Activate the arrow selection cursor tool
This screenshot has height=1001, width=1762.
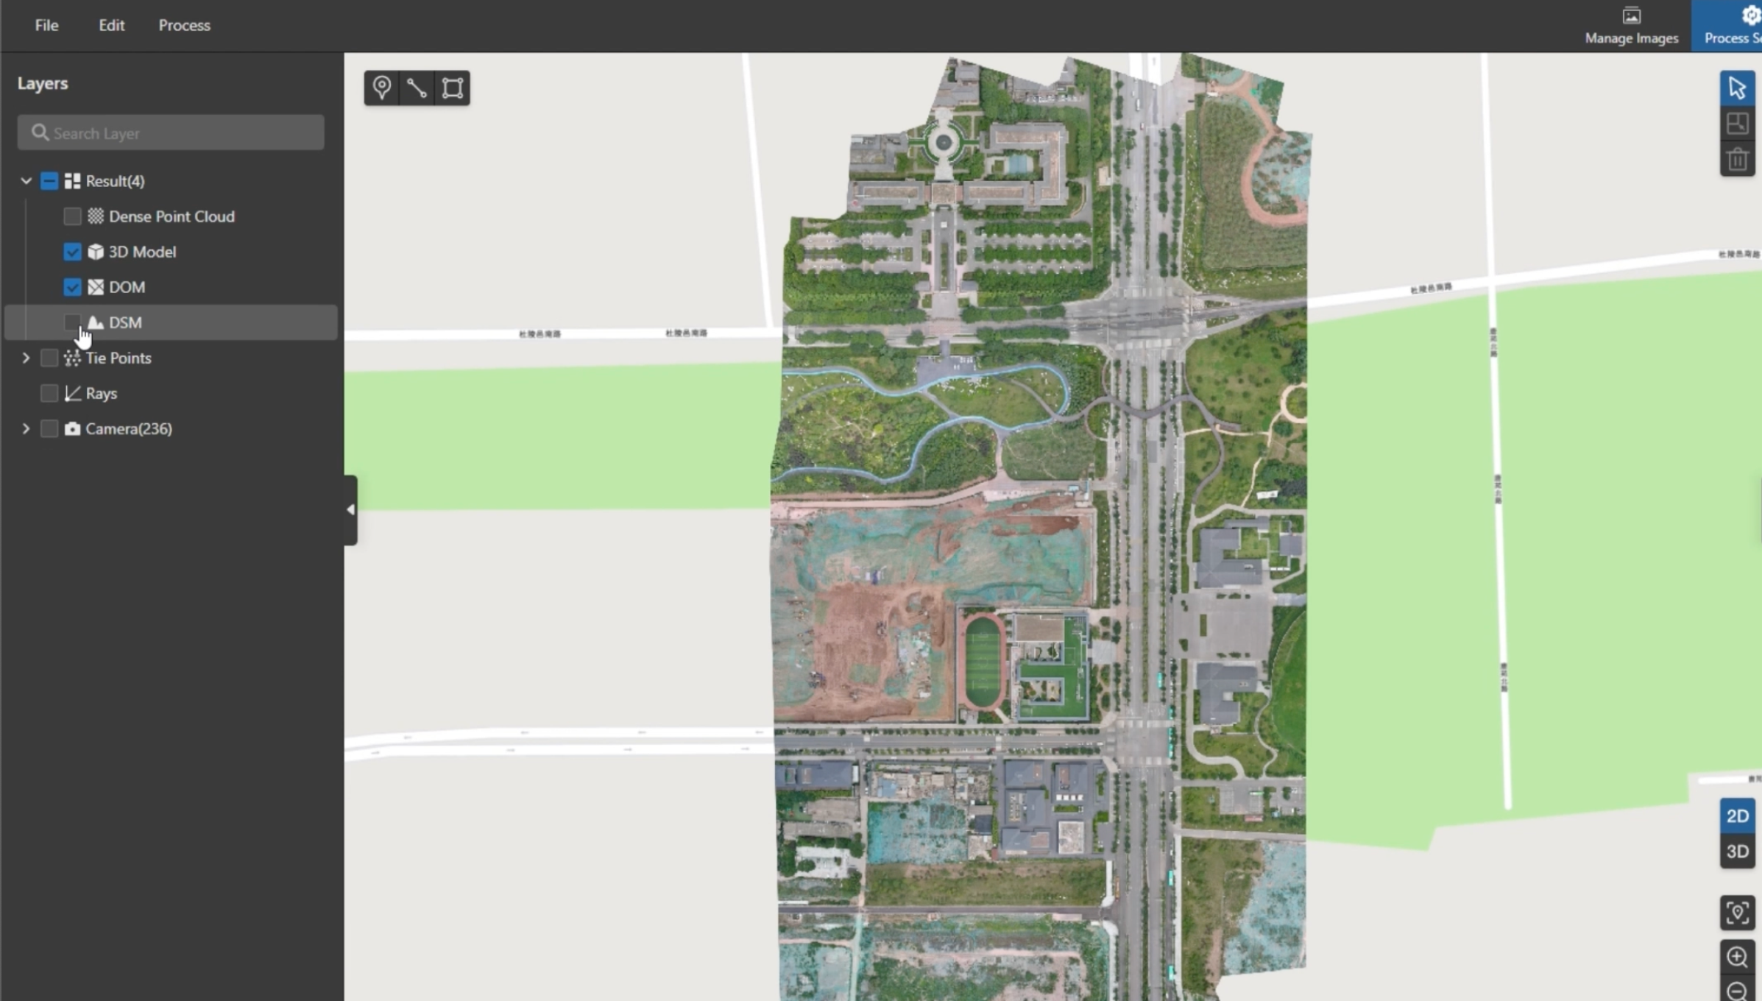pos(1737,88)
